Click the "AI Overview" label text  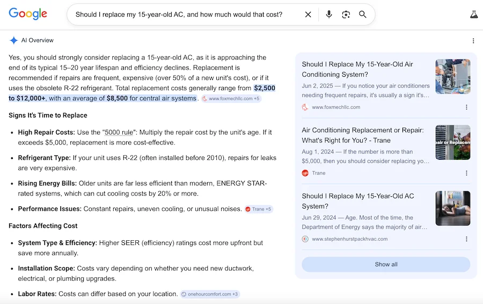point(37,40)
